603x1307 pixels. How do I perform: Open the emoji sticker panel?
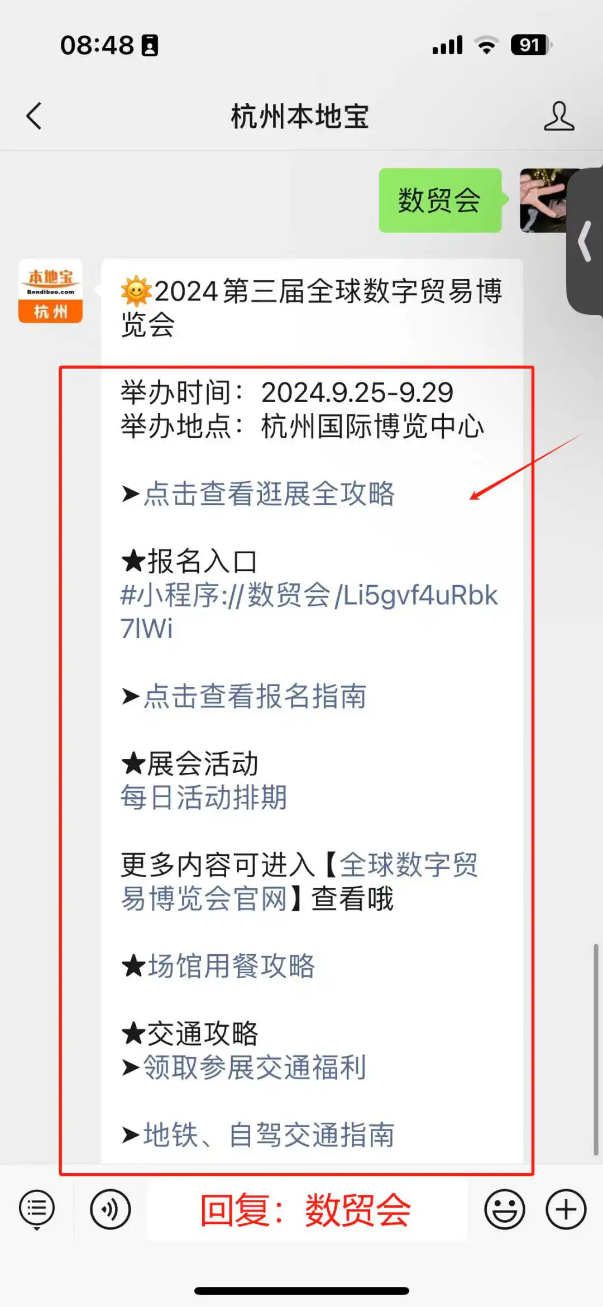[x=505, y=1210]
